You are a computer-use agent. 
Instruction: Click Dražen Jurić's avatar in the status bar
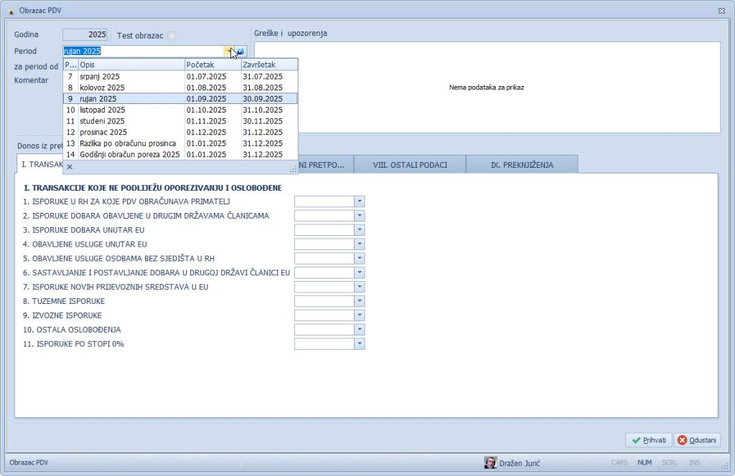click(x=490, y=462)
